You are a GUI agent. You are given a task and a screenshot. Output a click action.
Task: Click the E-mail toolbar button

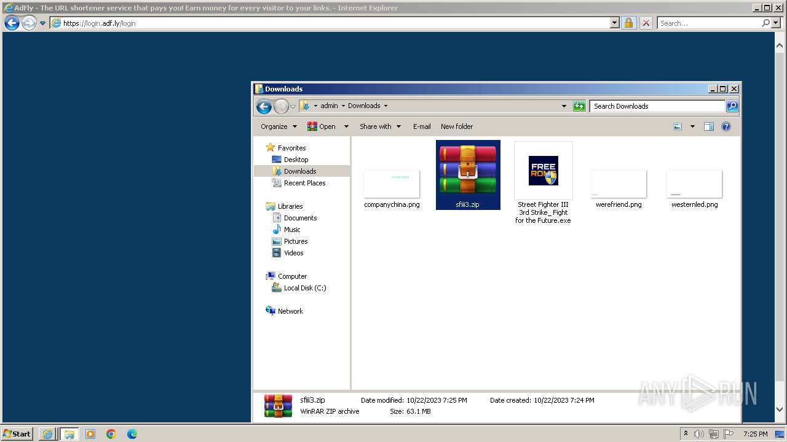click(422, 126)
